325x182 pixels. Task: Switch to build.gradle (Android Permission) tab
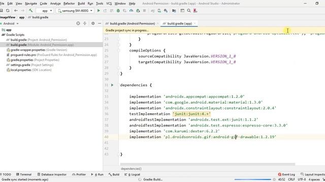point(132,24)
